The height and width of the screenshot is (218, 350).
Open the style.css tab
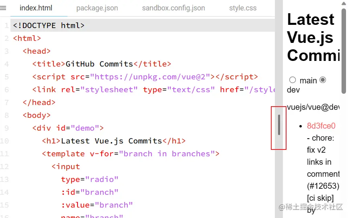(x=243, y=8)
